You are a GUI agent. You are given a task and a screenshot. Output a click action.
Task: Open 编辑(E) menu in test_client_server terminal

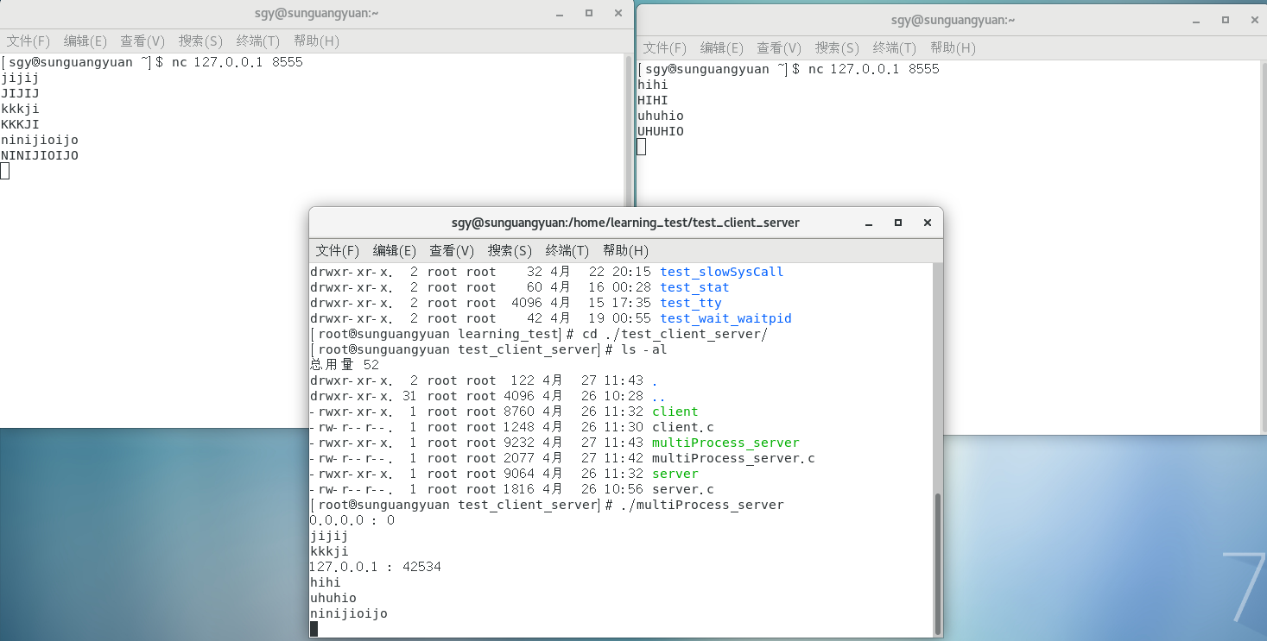coord(395,250)
